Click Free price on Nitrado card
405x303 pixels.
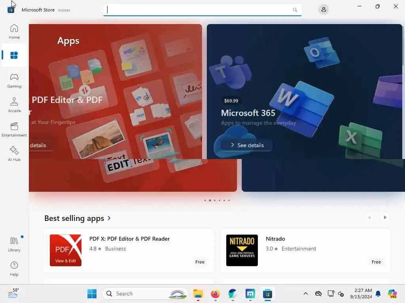(x=377, y=262)
